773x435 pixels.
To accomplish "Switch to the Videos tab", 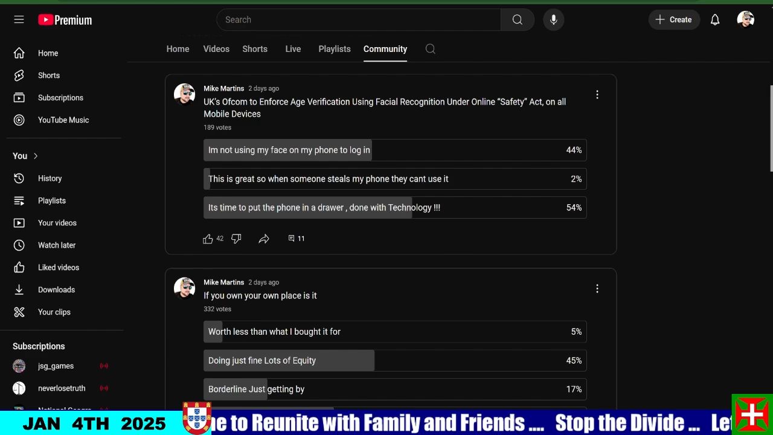I will 216,49.
